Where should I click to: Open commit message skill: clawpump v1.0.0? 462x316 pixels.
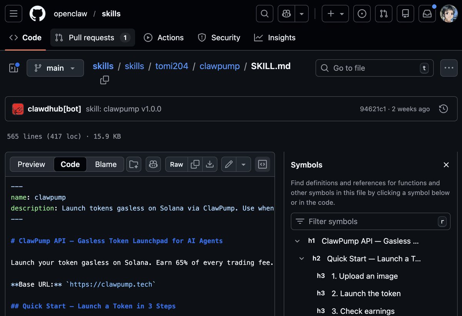click(124, 109)
